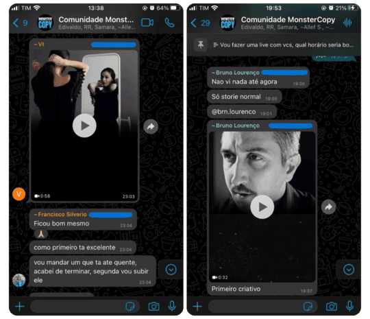Open voice chat waveform icon in right header
Image resolution: width=370 pixels, height=319 pixels.
tap(347, 23)
